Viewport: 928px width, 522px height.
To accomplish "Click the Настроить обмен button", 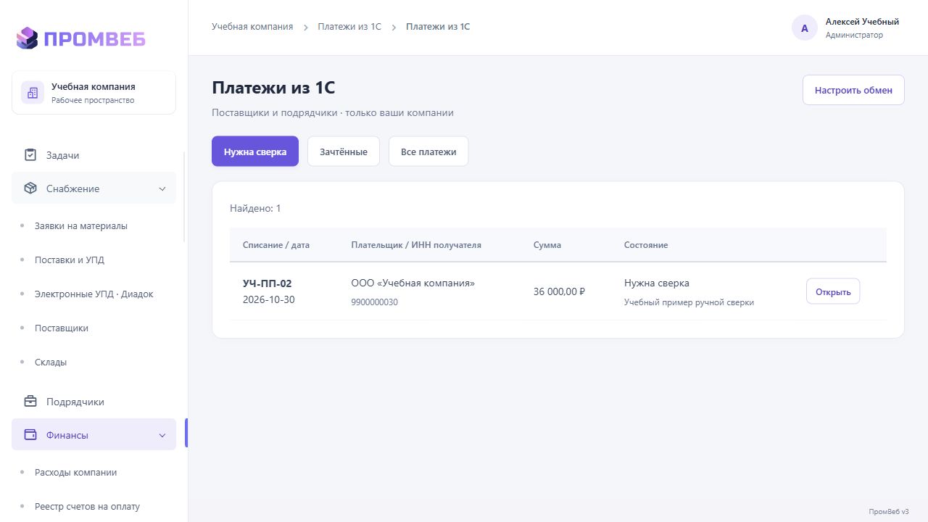I will [853, 90].
